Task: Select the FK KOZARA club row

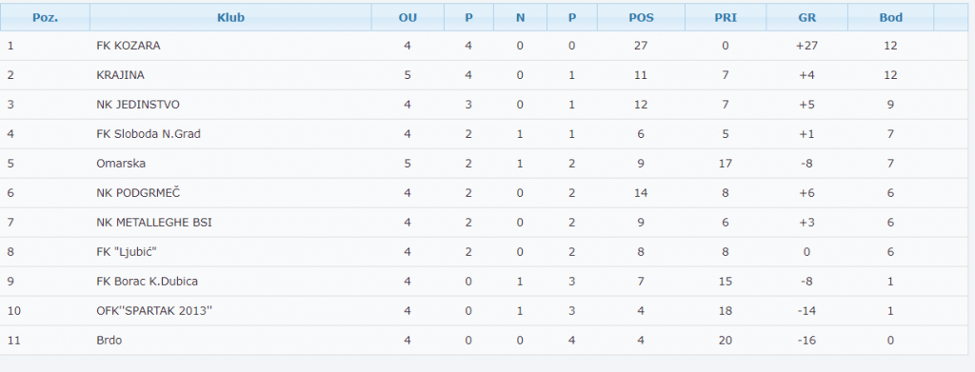Action: 484,46
